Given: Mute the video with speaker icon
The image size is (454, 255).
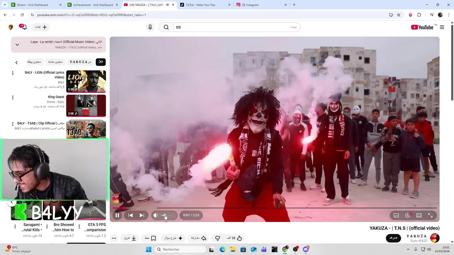Looking at the screenshot, I should 155,215.
